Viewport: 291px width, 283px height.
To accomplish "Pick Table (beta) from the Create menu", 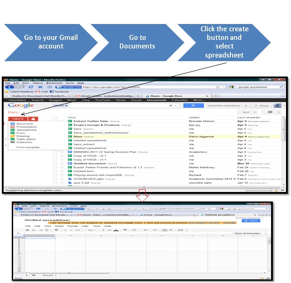I will [x=26, y=139].
